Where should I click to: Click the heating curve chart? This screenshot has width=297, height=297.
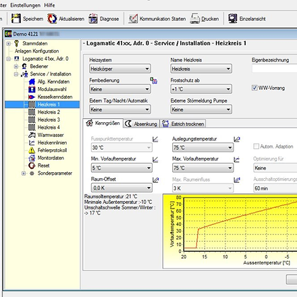tap(230, 232)
